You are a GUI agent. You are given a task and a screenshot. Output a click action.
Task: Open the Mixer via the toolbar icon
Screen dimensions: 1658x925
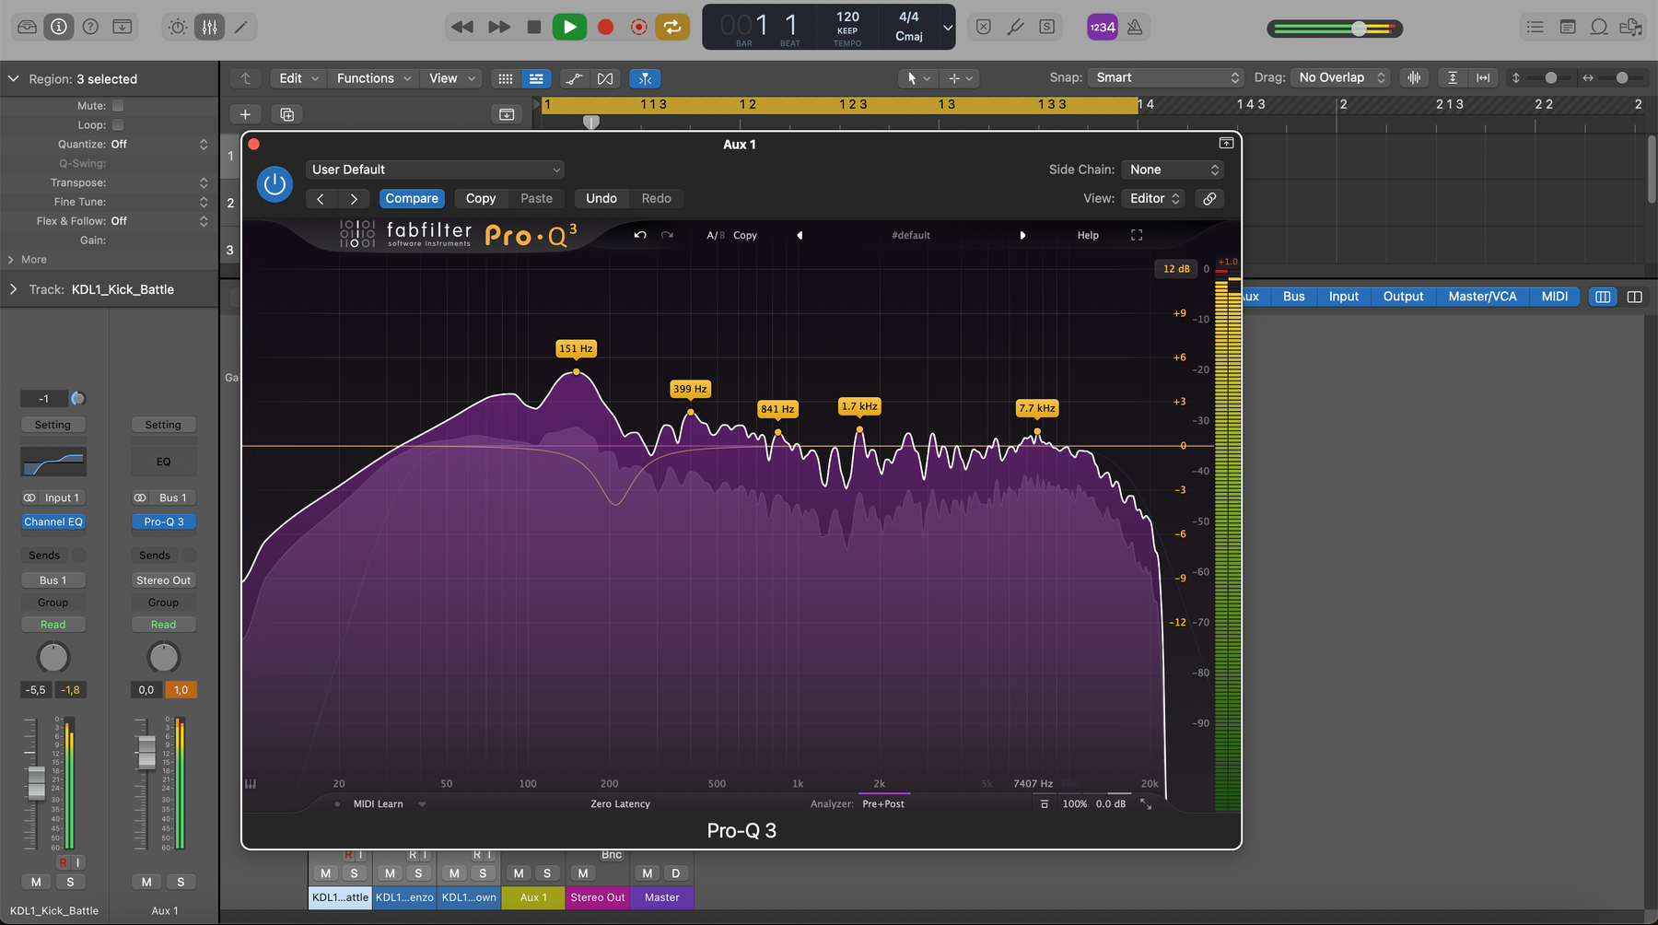pyautogui.click(x=209, y=27)
